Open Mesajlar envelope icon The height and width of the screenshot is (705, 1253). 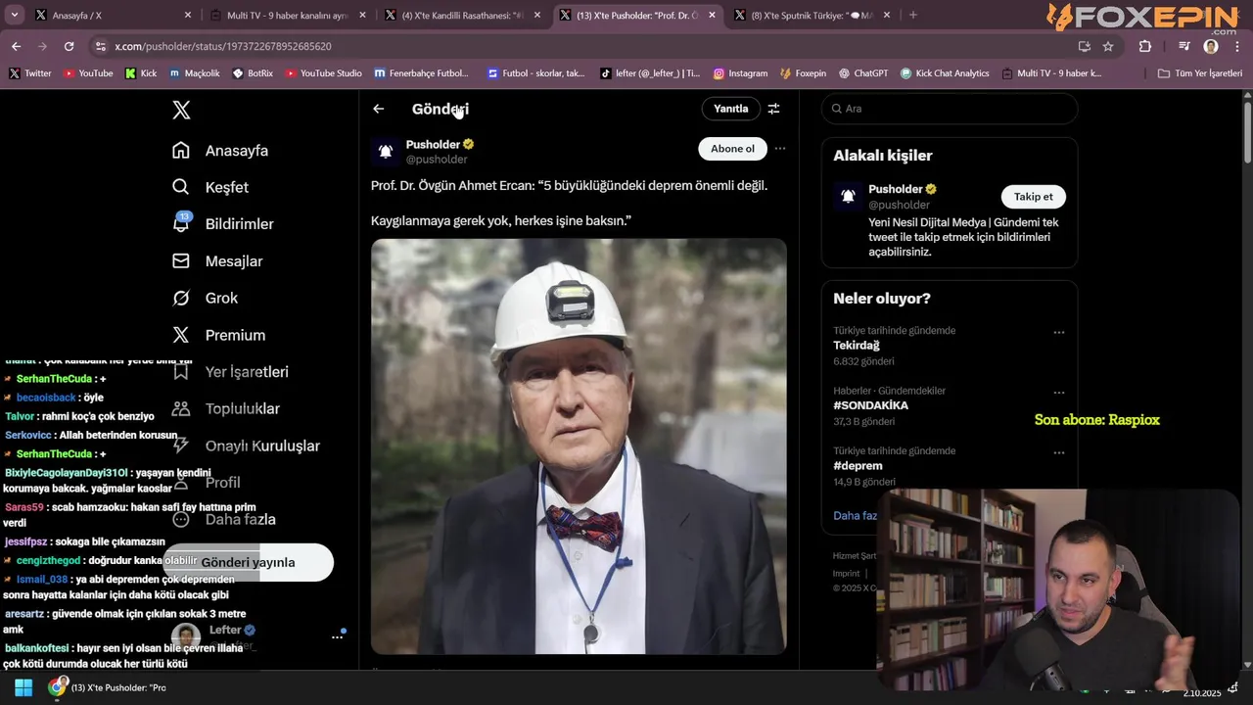tap(180, 260)
